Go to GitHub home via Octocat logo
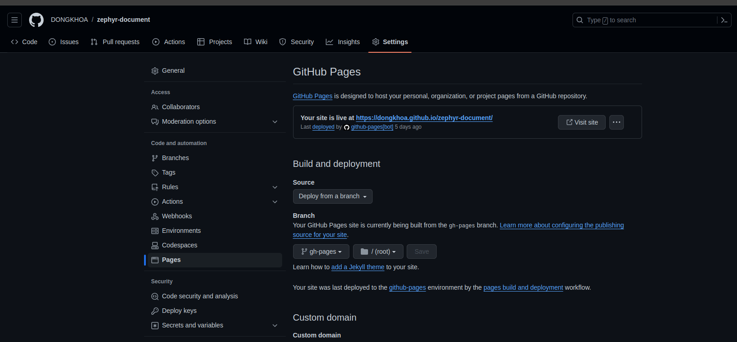737x342 pixels. pos(36,20)
